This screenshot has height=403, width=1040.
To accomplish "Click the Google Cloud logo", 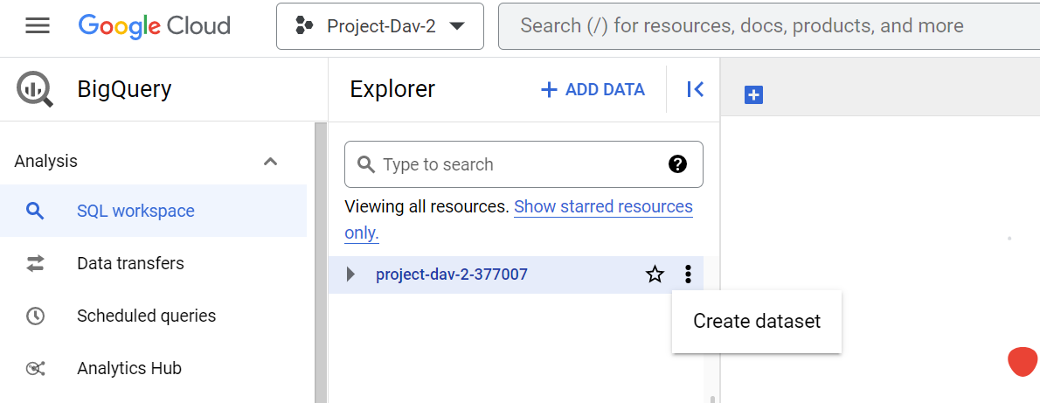I will coord(154,26).
